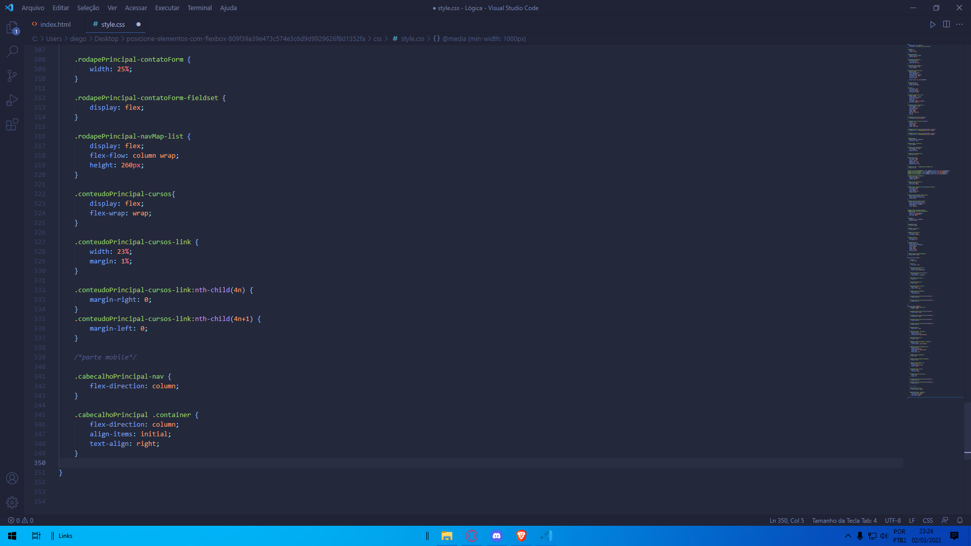971x546 pixels.
Task: Open Windows Start menu
Action: 12,536
